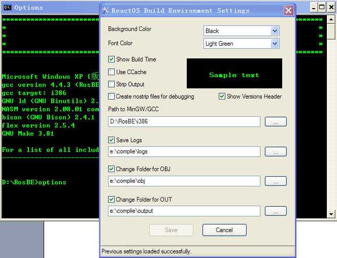The height and width of the screenshot is (258, 337).
Task: Click the 'Background Color' label
Action: (129, 29)
